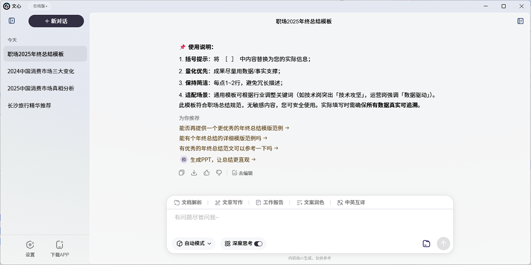The height and width of the screenshot is (265, 531).
Task: Copy the response with the copy icon
Action: 181,173
